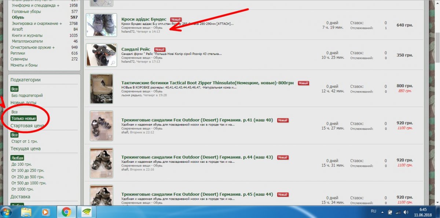Click the RU keyboard language indicator

(374, 211)
